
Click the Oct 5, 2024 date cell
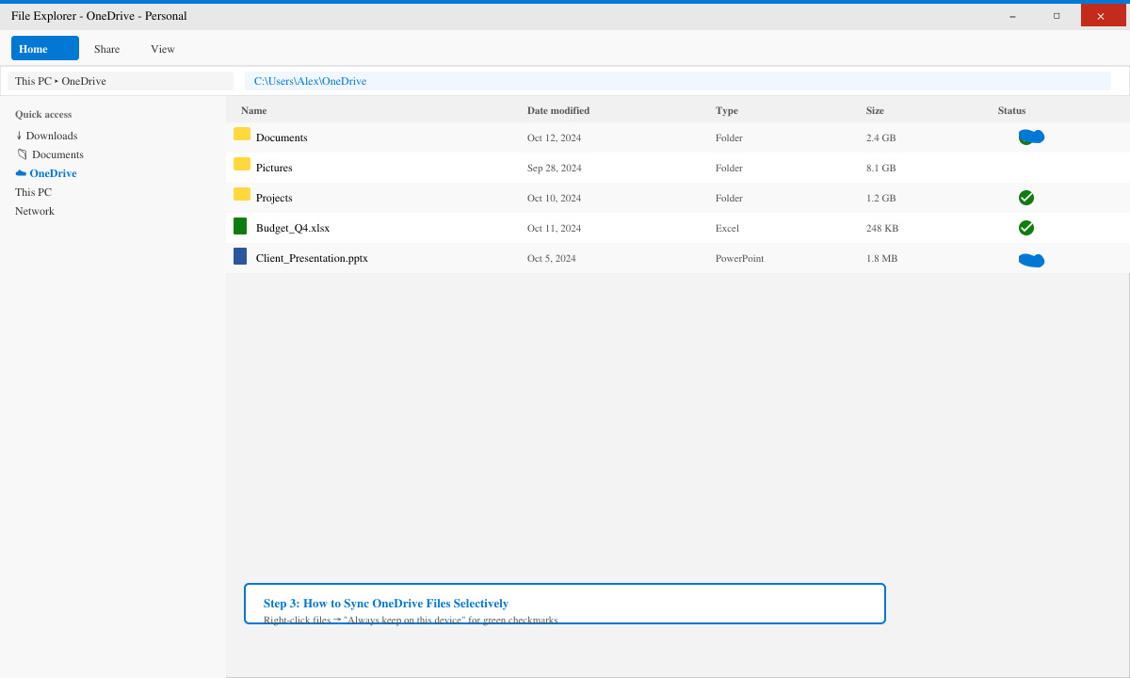(x=551, y=258)
